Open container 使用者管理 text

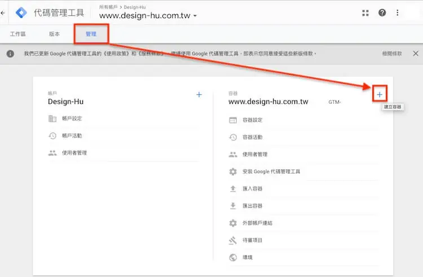point(255,155)
